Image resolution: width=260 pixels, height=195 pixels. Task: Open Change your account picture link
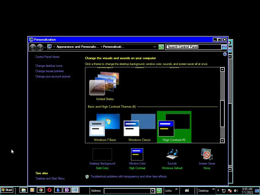pyautogui.click(x=53, y=76)
